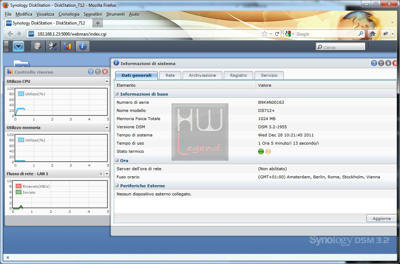Click help icon in Controllo risorse window
This screenshot has width=400, height=264.
[90, 72]
